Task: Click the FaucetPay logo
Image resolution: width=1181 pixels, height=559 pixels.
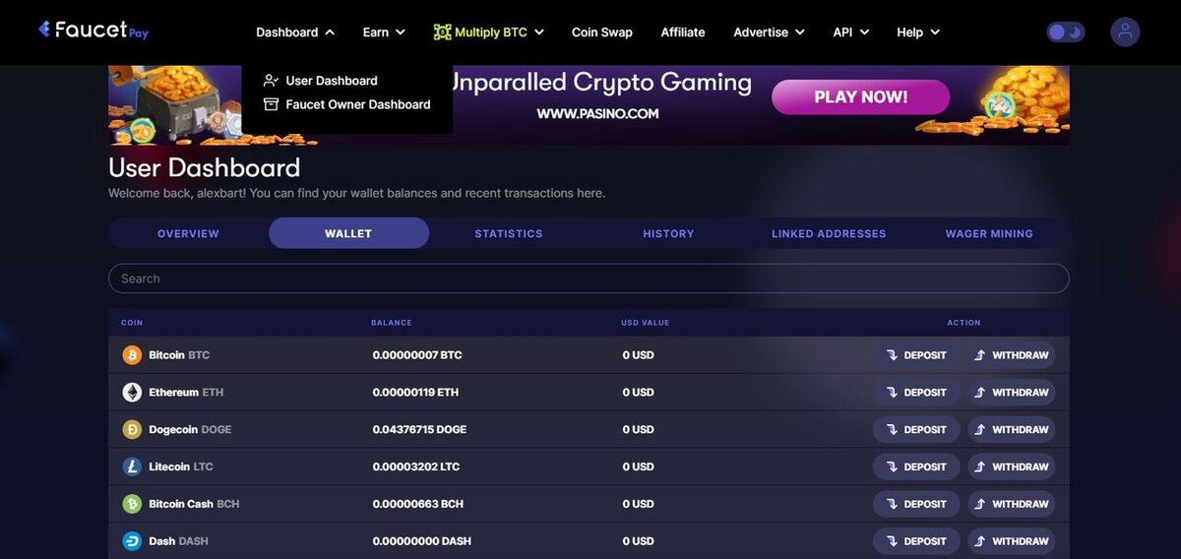Action: pos(93,30)
